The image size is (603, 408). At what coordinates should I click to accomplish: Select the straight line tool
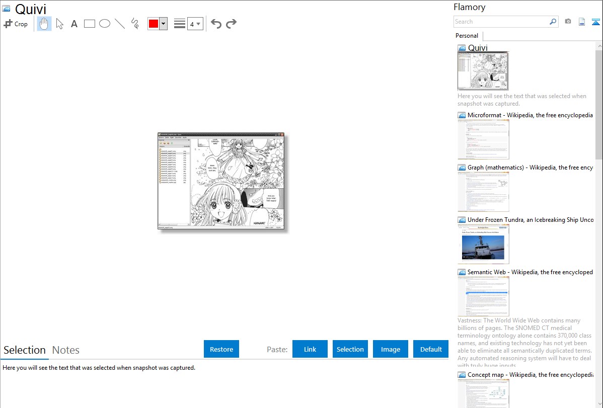120,24
